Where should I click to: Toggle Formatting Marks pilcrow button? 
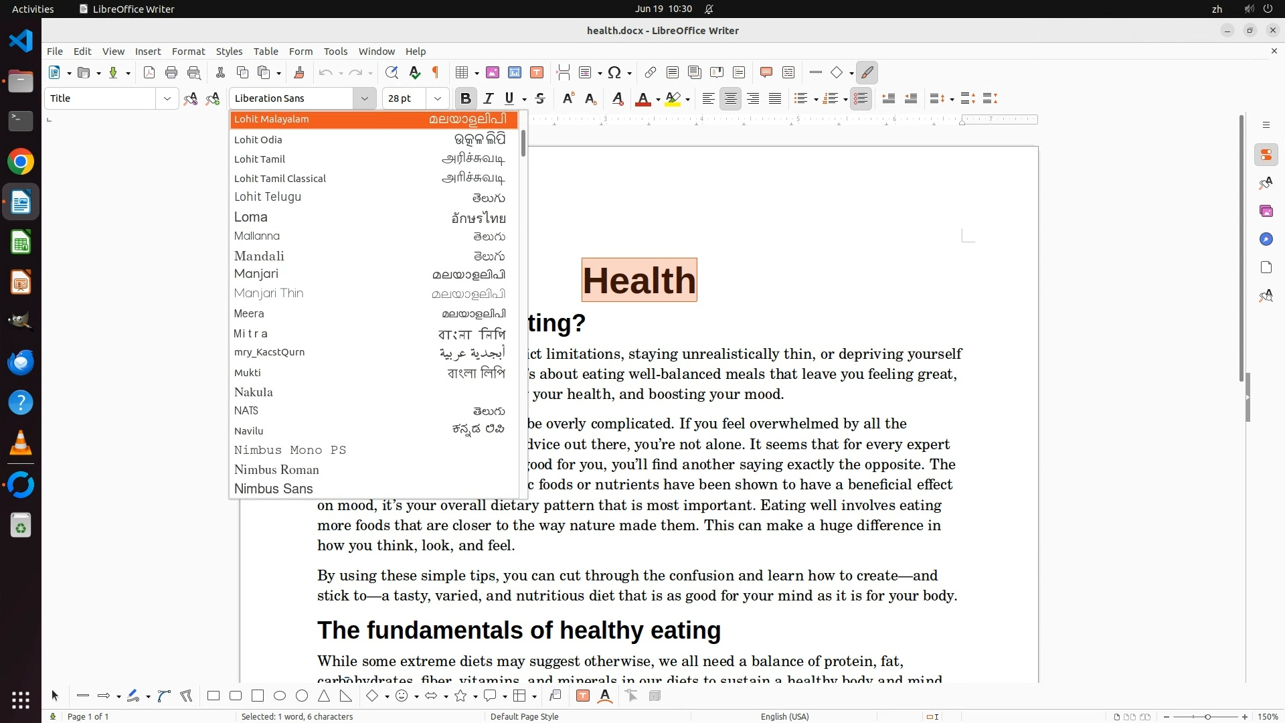pos(436,73)
